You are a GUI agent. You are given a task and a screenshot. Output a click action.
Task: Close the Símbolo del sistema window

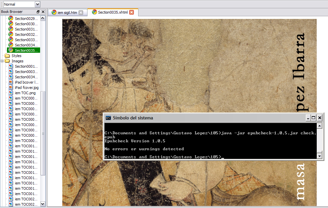[x=320, y=118]
